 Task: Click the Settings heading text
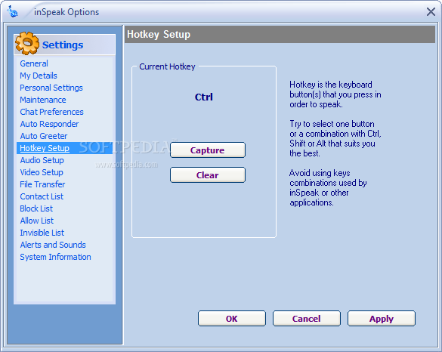click(x=63, y=45)
